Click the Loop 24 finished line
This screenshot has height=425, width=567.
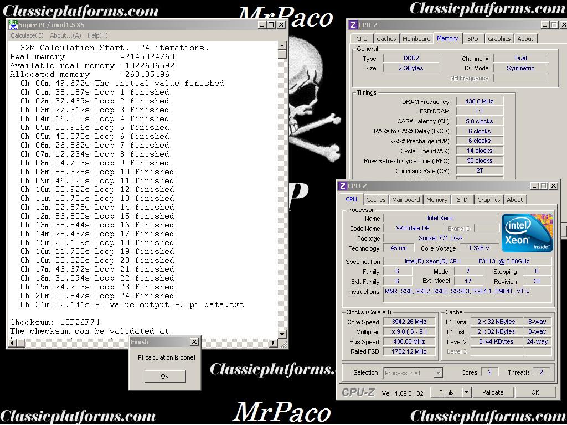97,296
